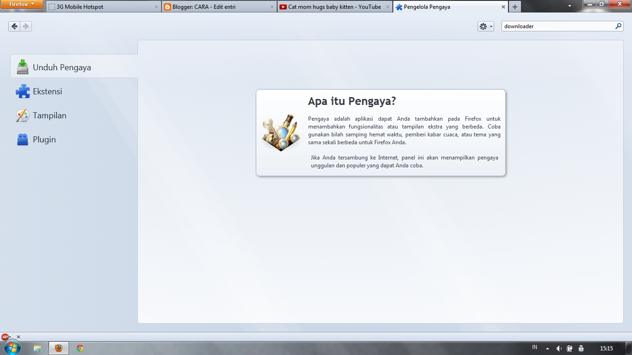Click the Blogger favicon on the second tab
This screenshot has width=632, height=355.
(167, 7)
